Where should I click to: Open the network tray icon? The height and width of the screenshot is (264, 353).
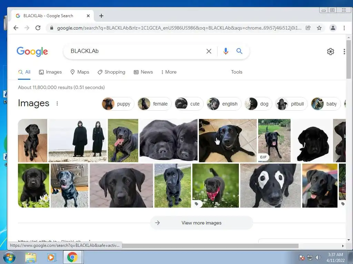(x=310, y=257)
